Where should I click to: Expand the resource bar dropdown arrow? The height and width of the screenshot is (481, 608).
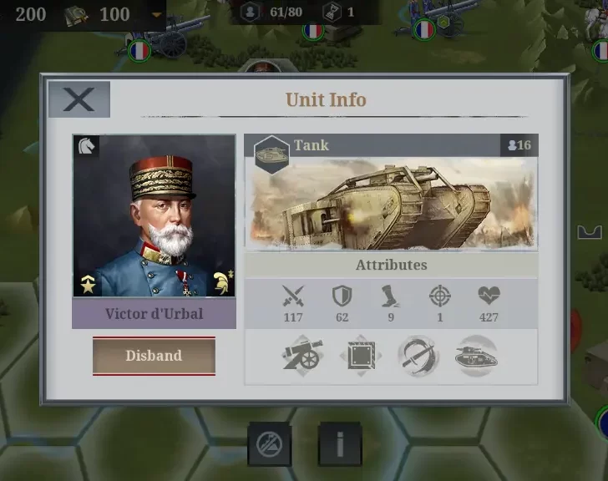(x=157, y=15)
